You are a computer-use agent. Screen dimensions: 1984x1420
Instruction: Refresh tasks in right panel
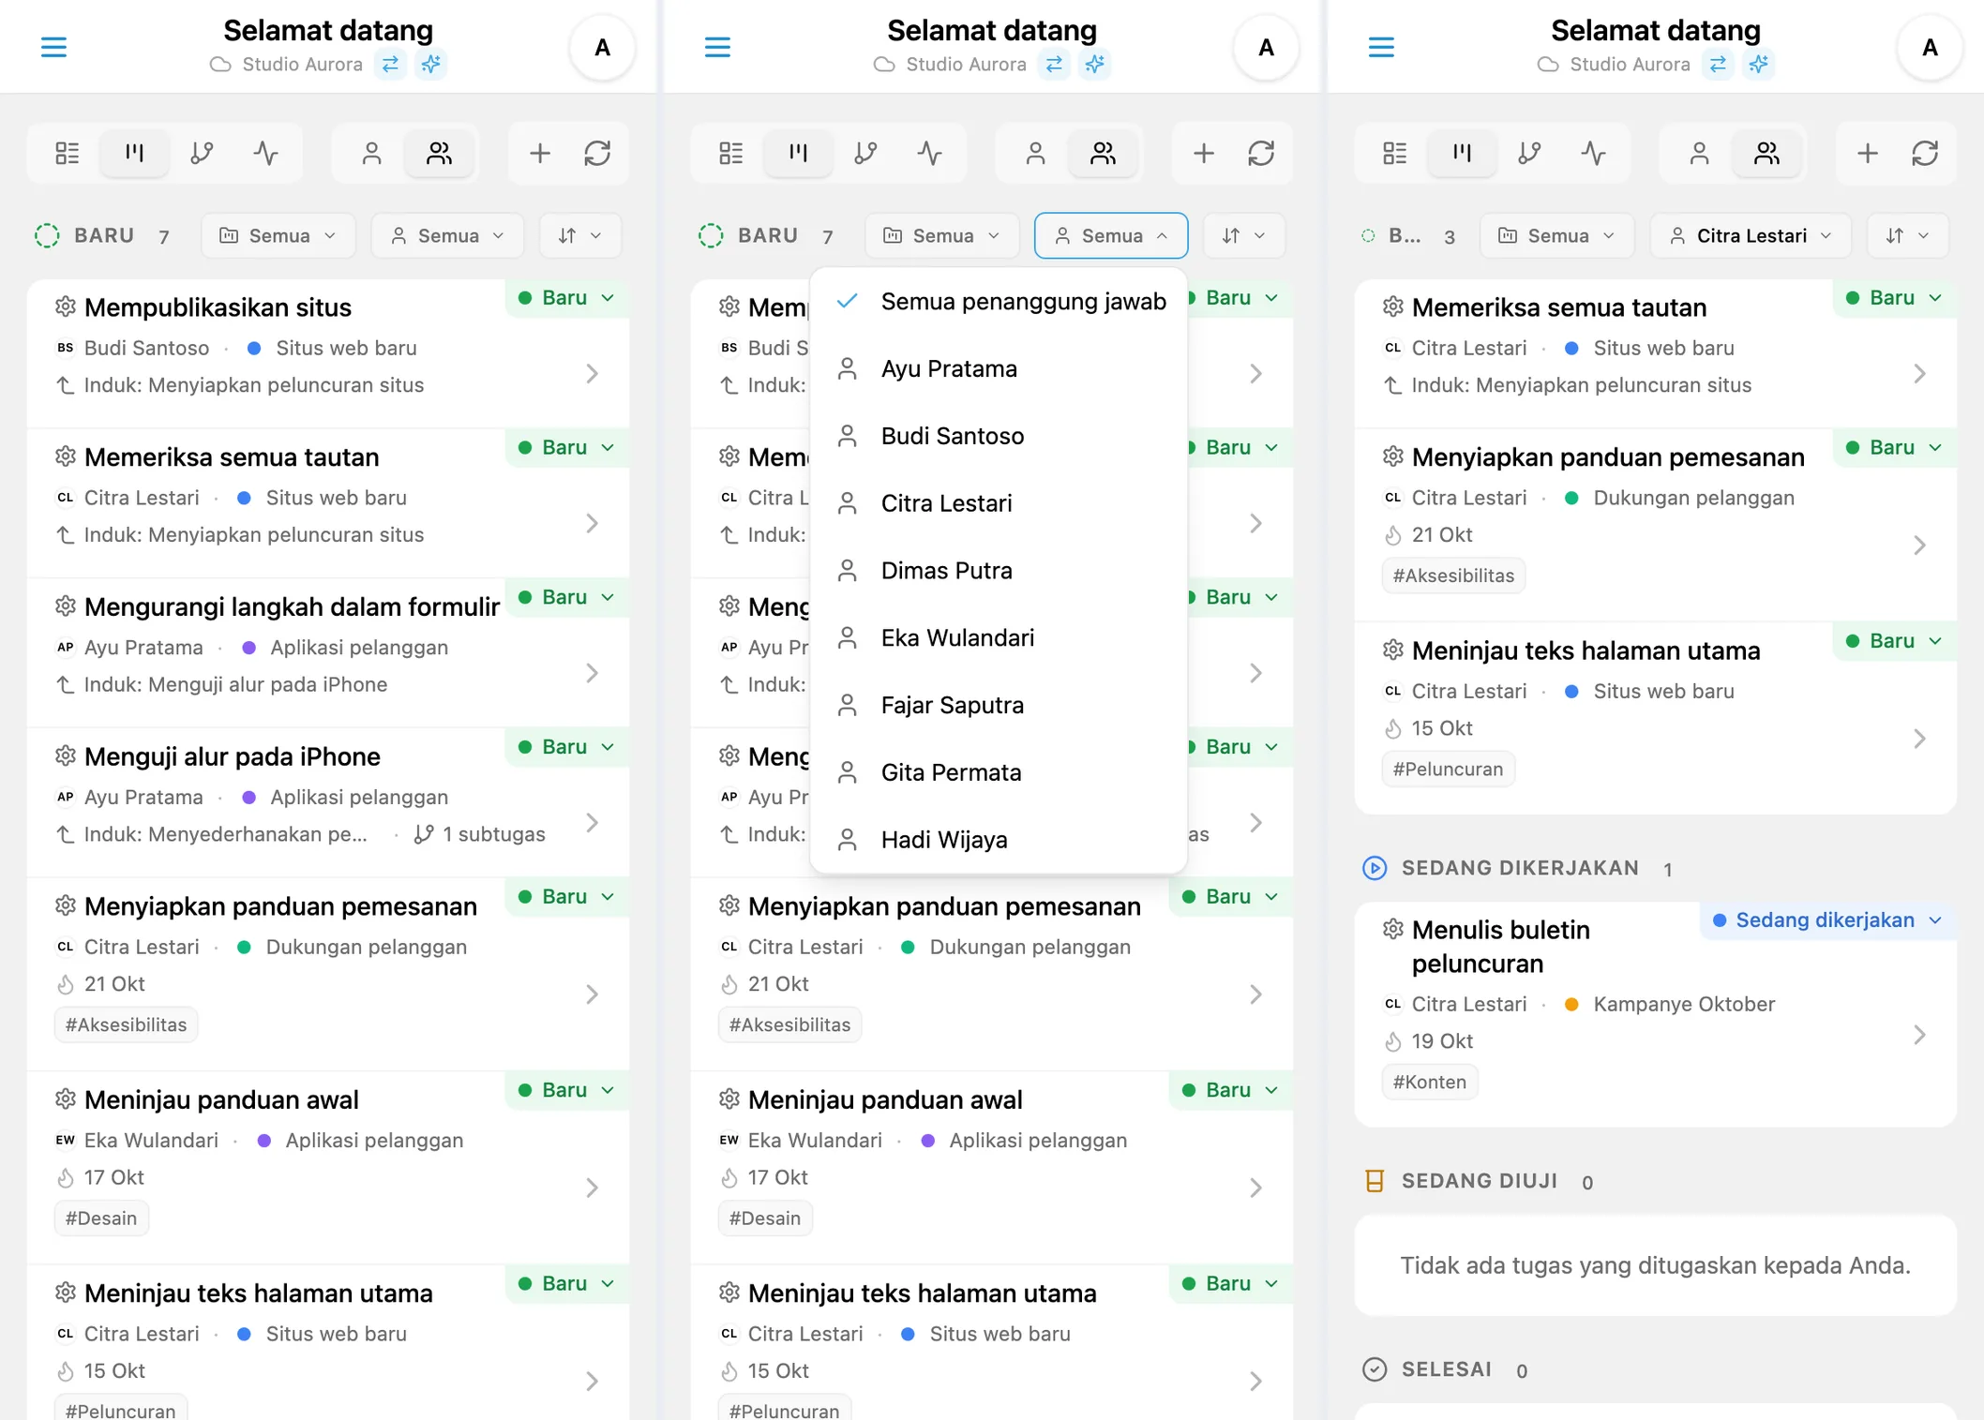click(x=1925, y=153)
